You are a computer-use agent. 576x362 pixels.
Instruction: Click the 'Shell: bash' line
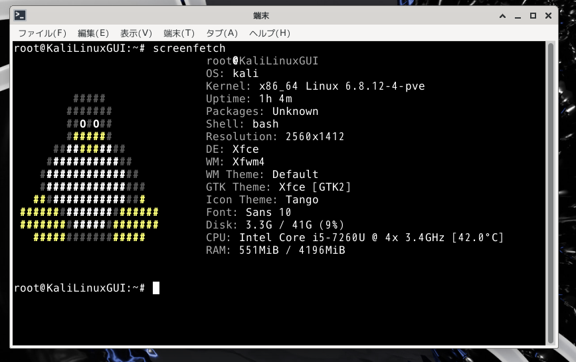(x=242, y=124)
